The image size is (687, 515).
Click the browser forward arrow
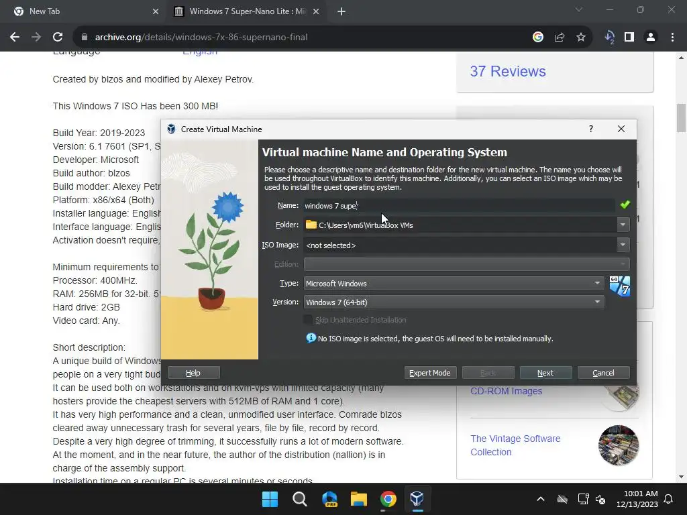pos(36,38)
